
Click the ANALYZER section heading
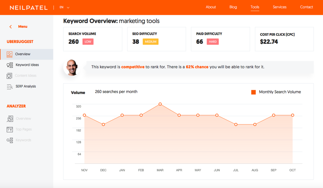16,106
